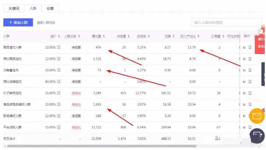
Task: Click 待观察 status in 商品潜力人群 row
Action: [76, 48]
